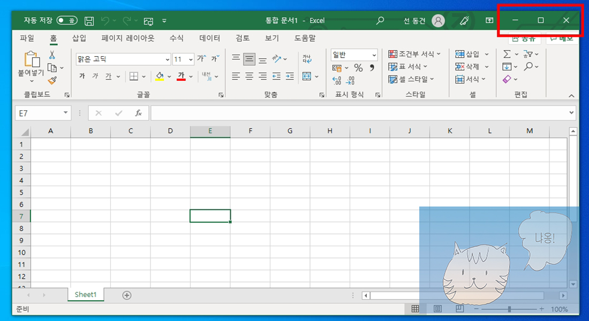
Task: Click the ribbon display options icon
Action: 489,20
